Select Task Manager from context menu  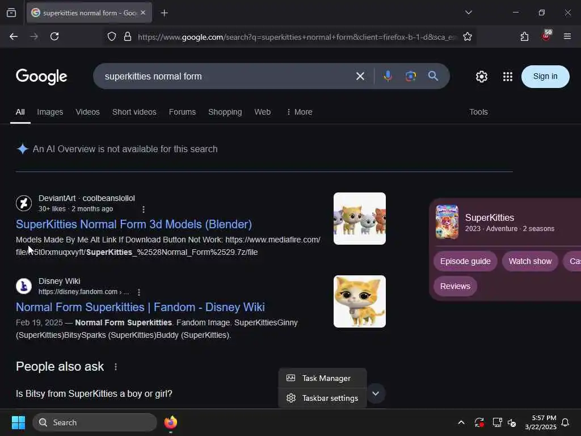click(x=322, y=378)
